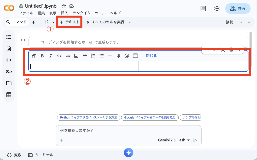Image resolution: width=257 pixels, height=160 pixels.
Task: Click the 何を構築しますか prompt field
Action: pos(128,130)
